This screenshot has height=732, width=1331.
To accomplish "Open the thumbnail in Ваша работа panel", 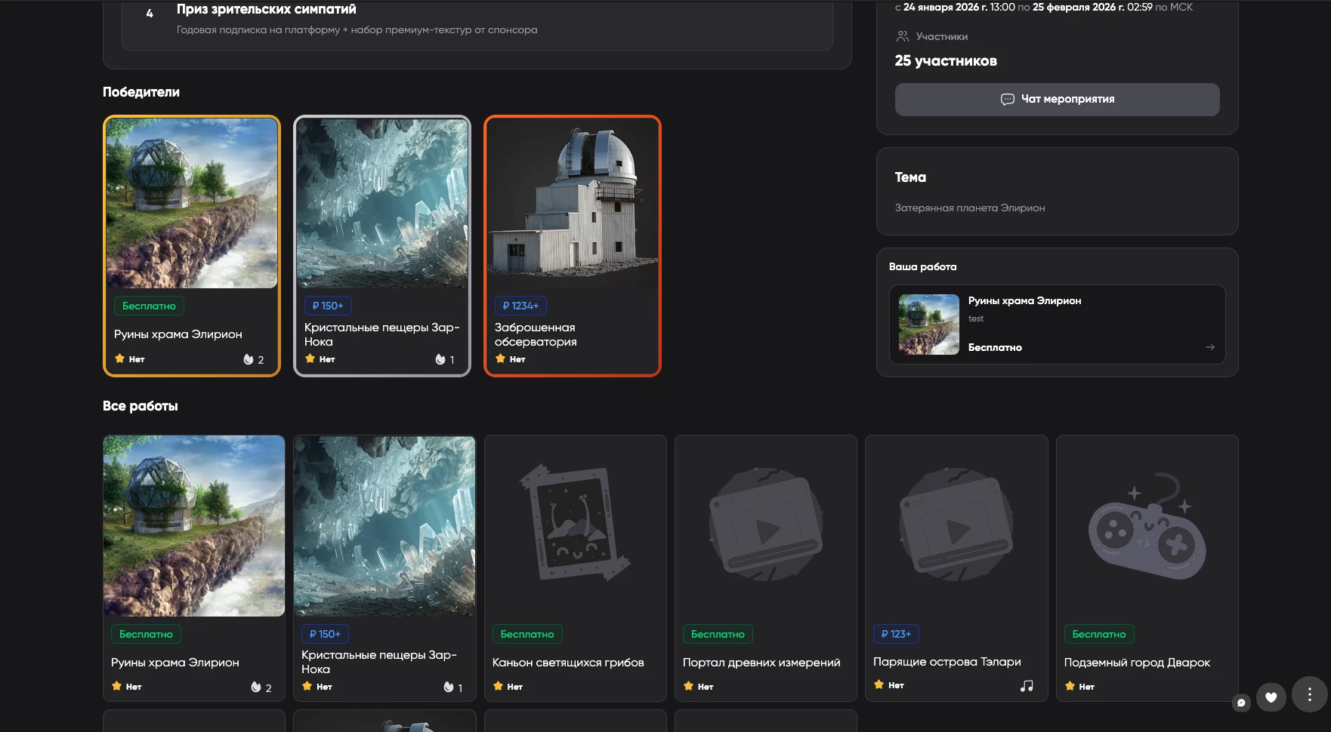I will pos(928,324).
